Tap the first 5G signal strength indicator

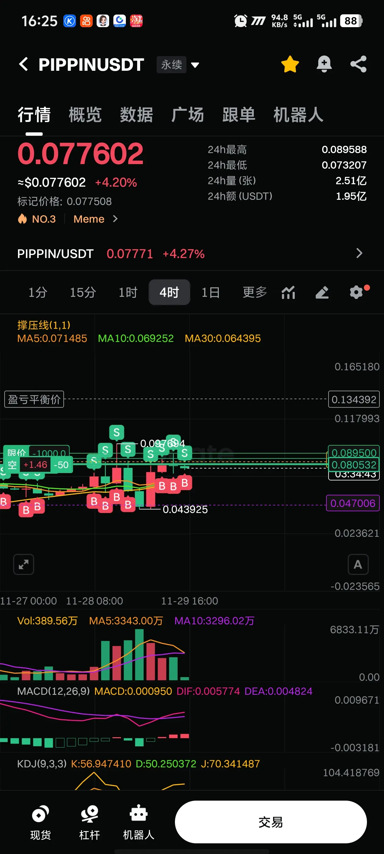pos(303,21)
